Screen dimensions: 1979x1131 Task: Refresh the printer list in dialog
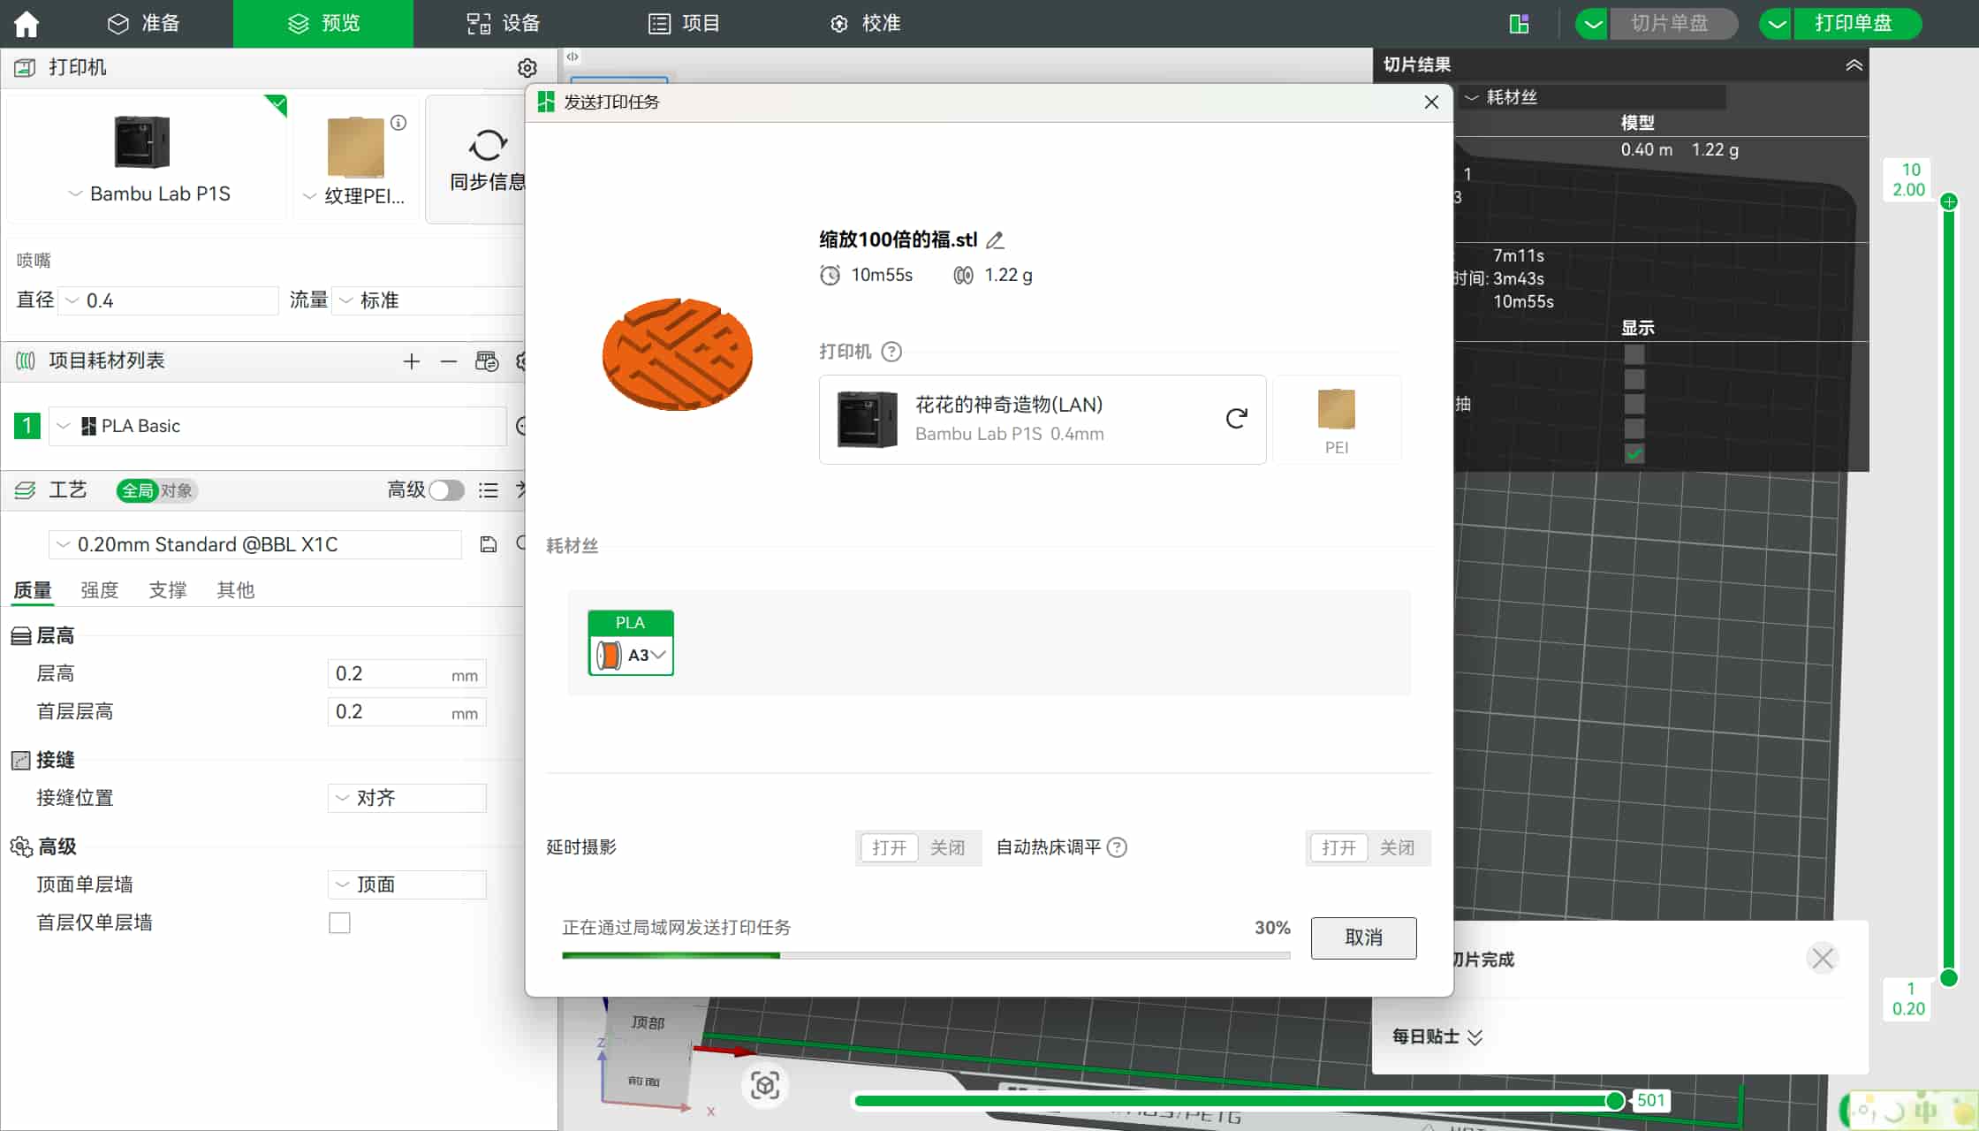(1236, 419)
